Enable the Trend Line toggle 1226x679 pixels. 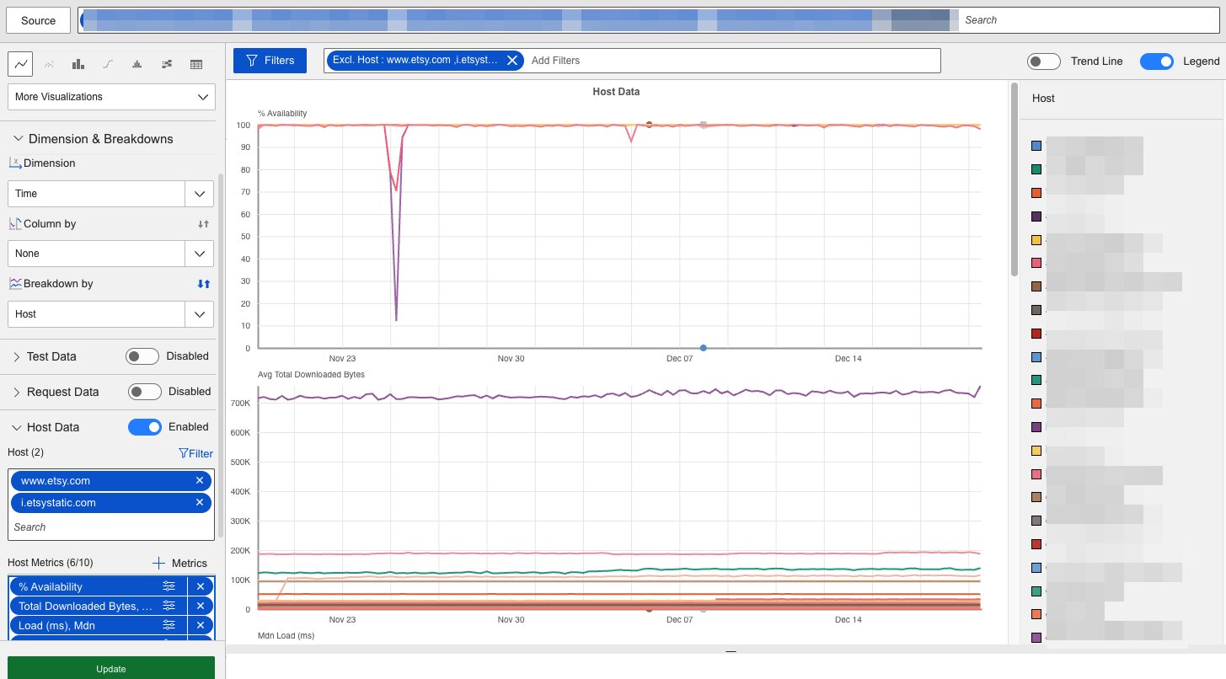[x=1043, y=61]
